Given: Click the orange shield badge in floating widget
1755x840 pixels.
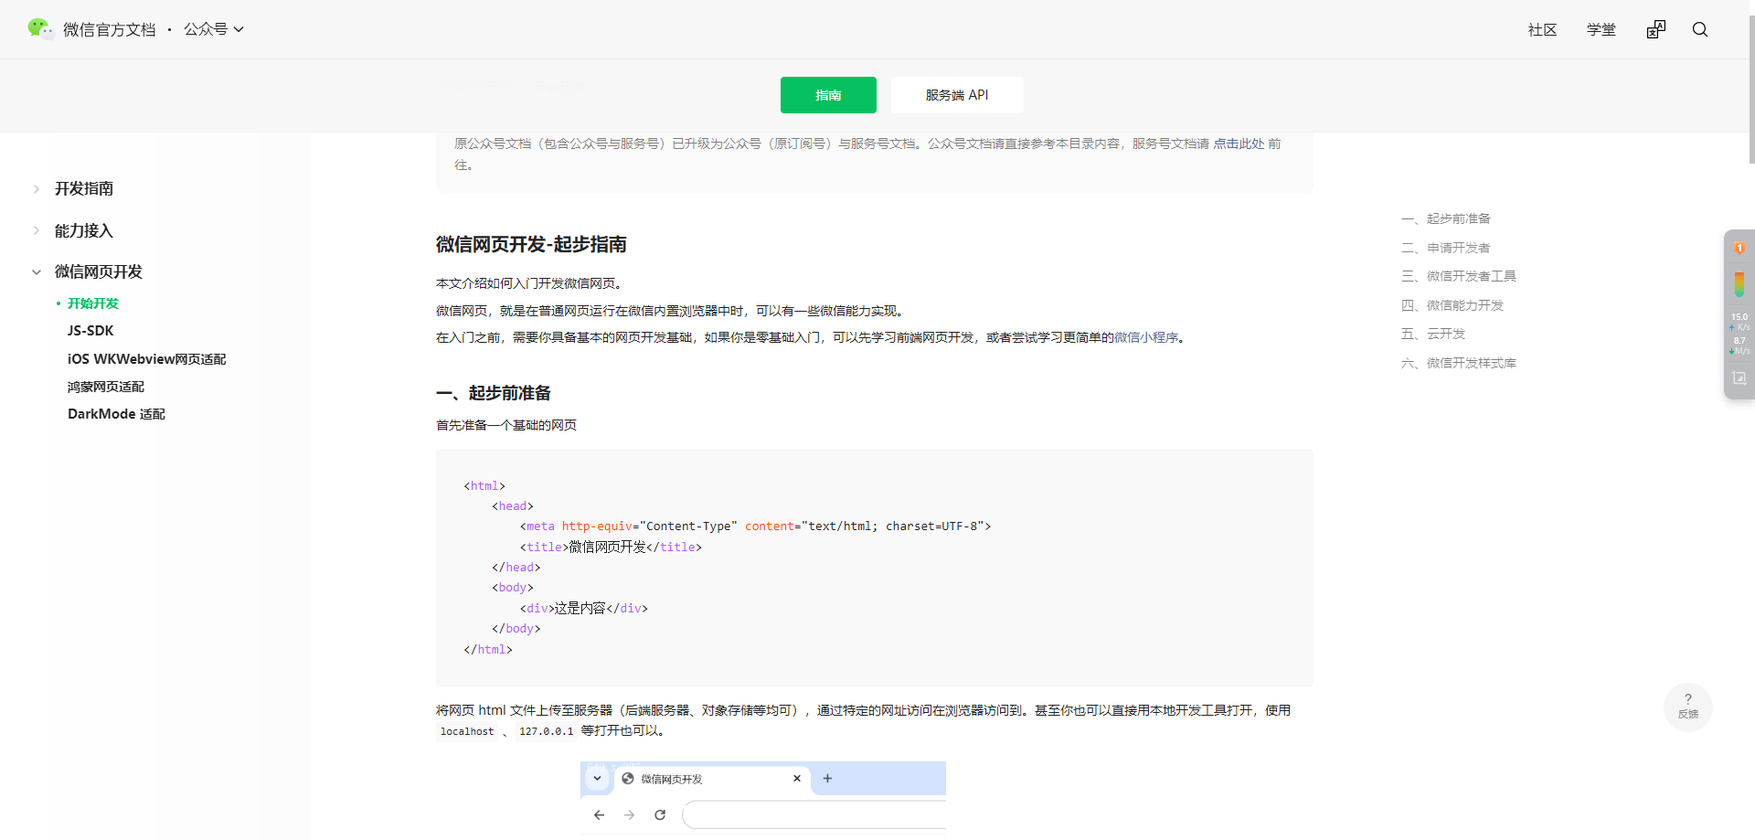Looking at the screenshot, I should tap(1739, 248).
